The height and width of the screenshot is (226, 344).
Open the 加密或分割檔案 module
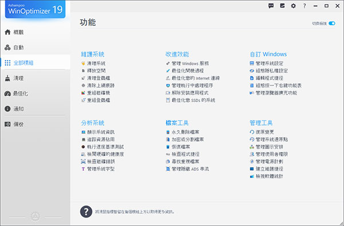pyautogui.click(x=187, y=139)
